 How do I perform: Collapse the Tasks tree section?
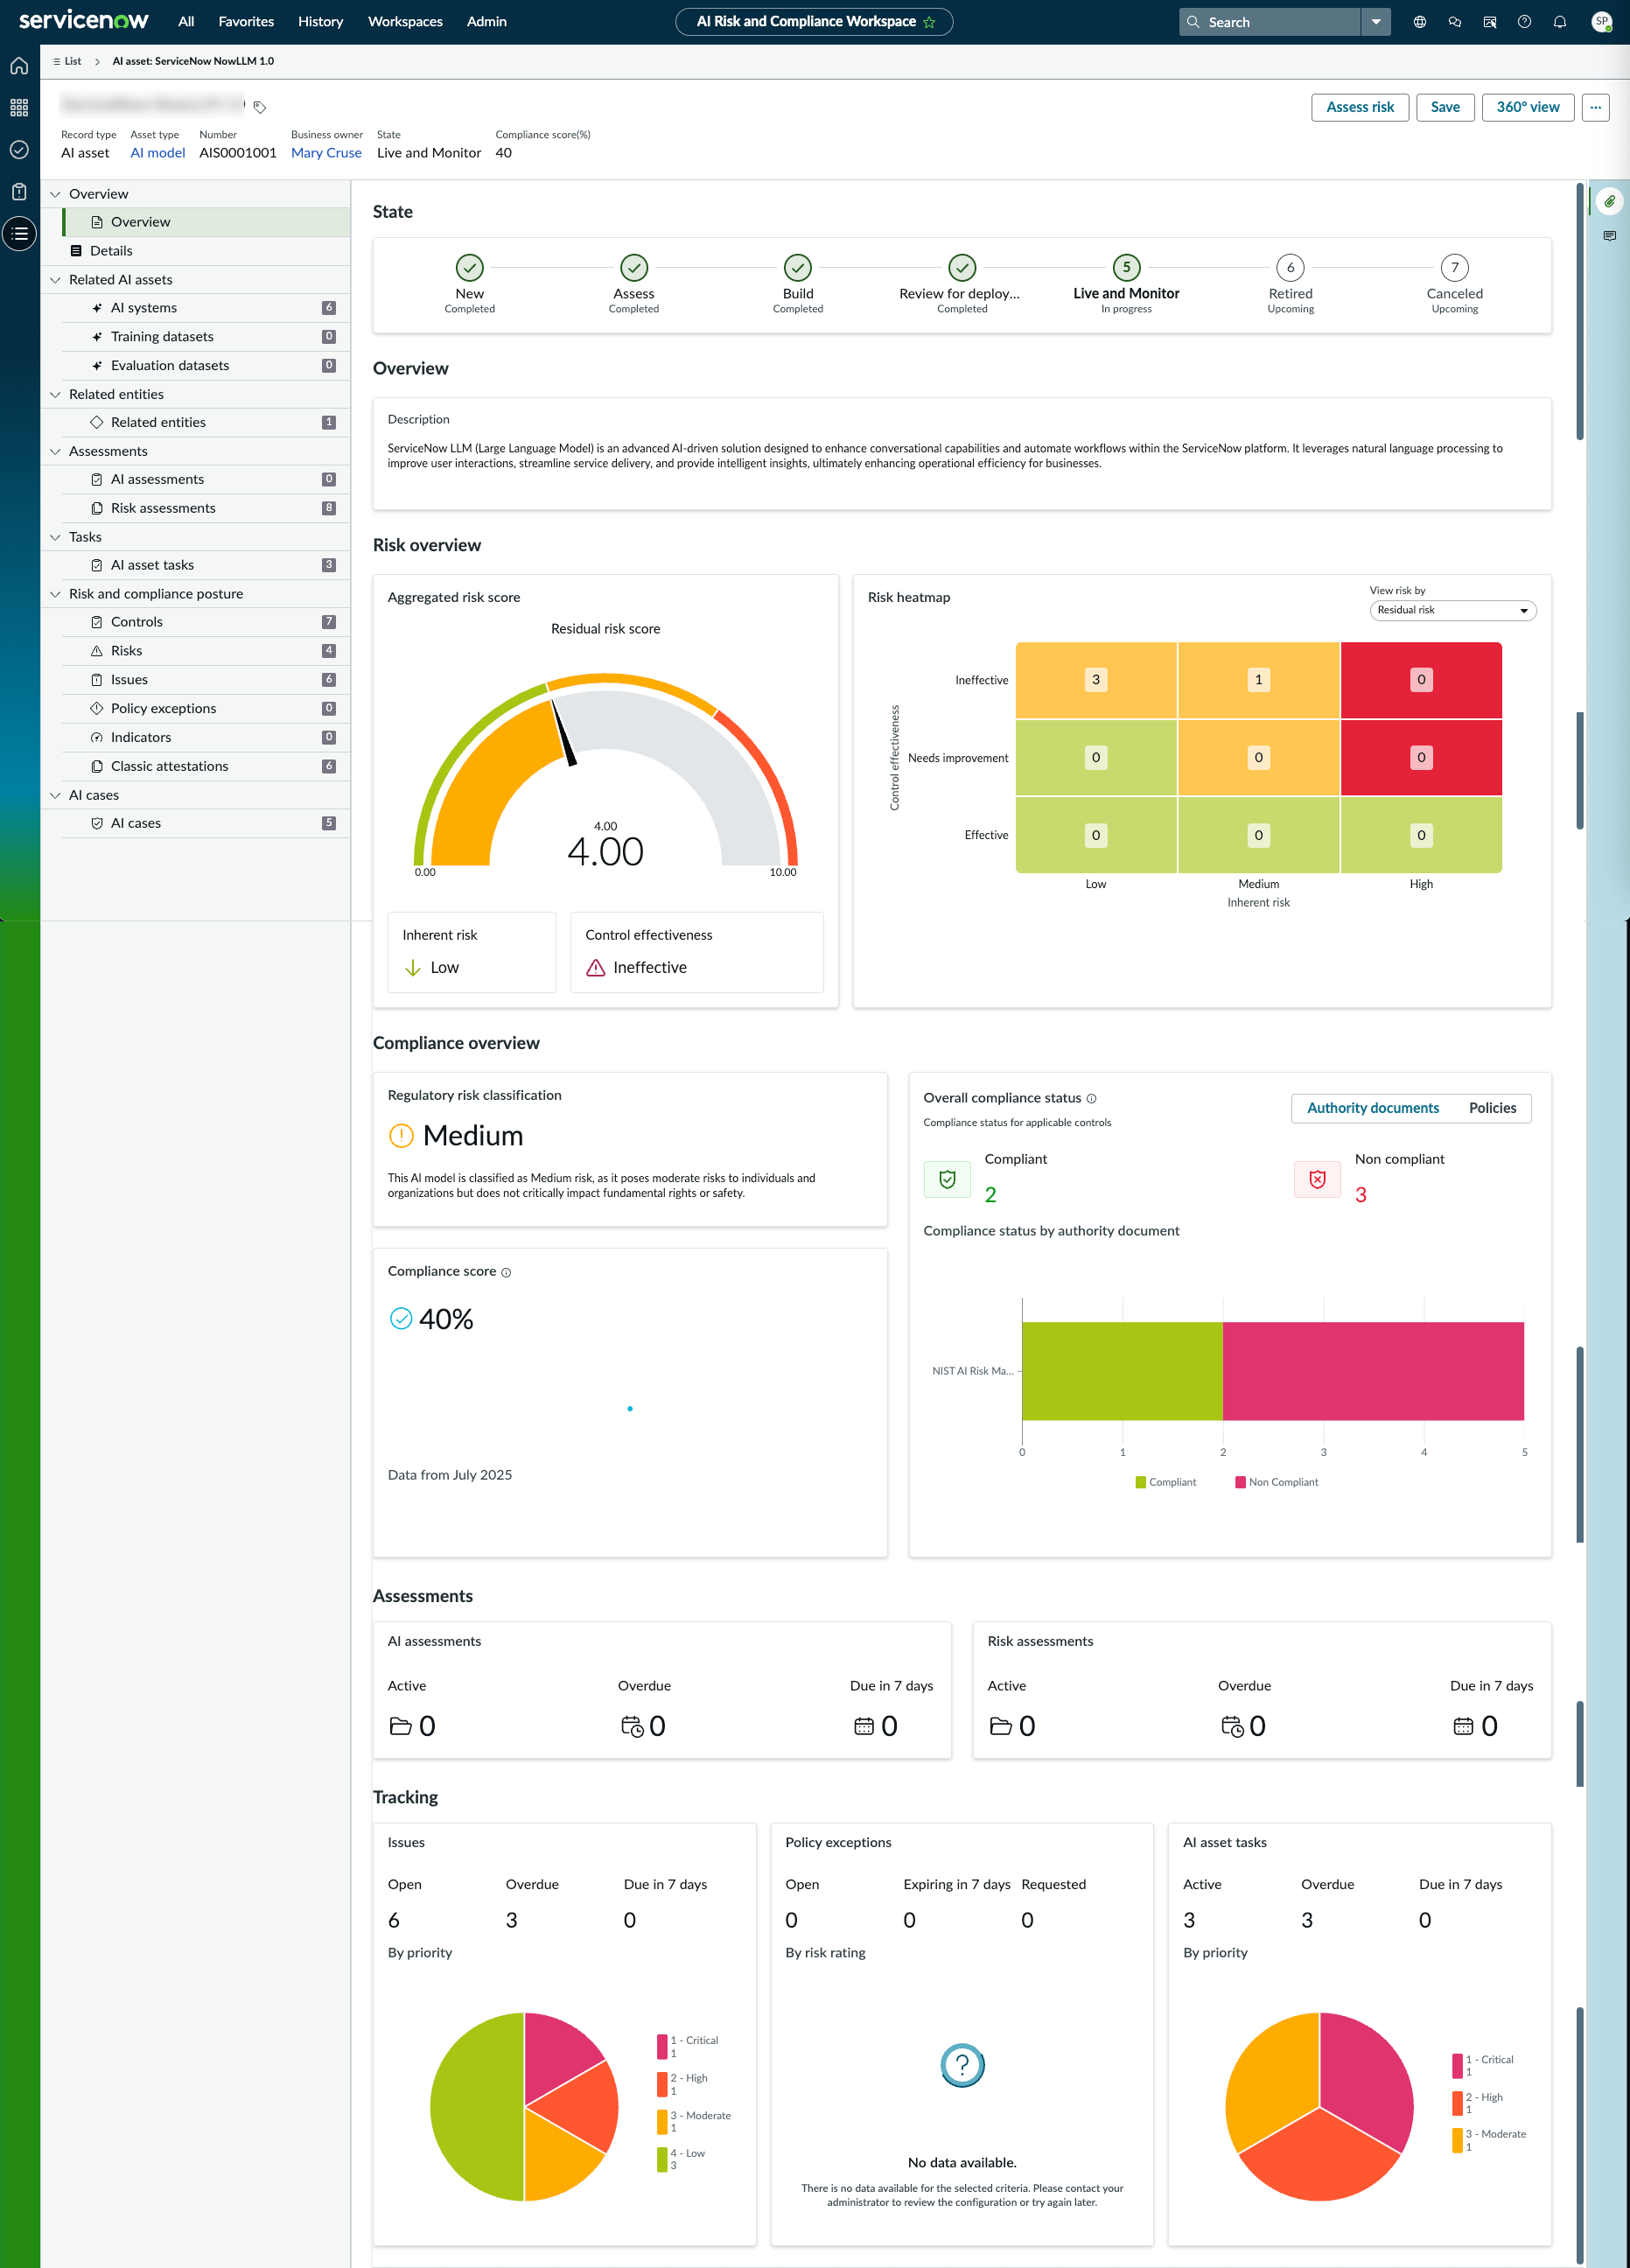[56, 537]
